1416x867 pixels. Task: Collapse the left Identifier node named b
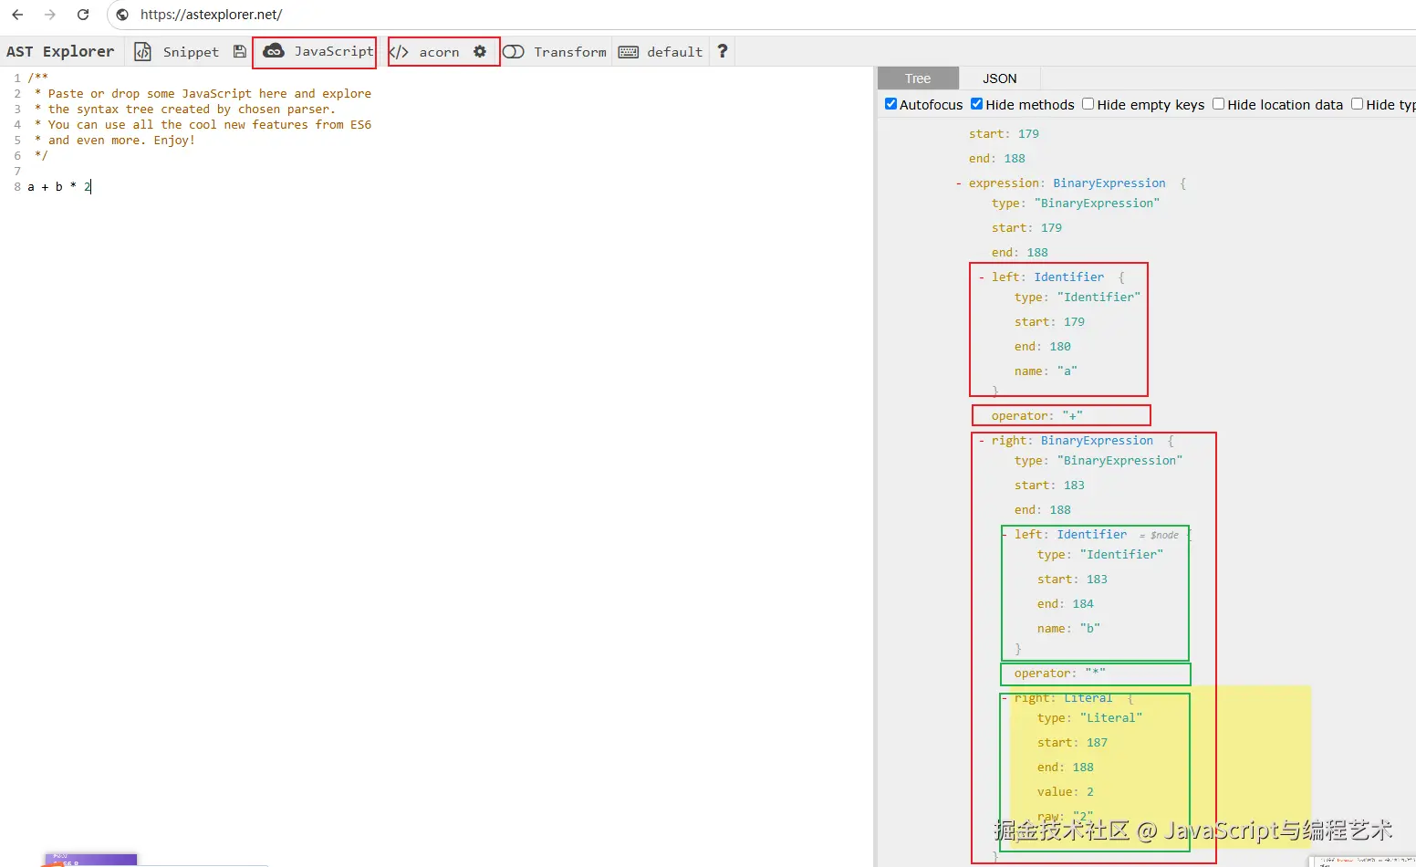coord(1005,535)
